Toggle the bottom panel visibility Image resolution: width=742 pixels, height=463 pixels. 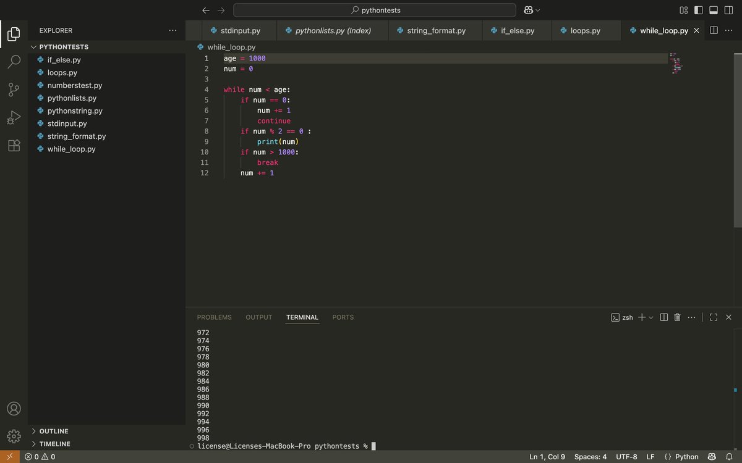coord(714,10)
